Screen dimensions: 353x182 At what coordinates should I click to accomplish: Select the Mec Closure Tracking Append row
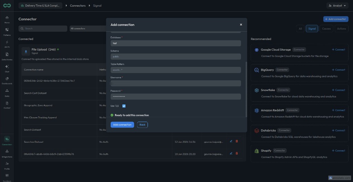click(x=59, y=118)
